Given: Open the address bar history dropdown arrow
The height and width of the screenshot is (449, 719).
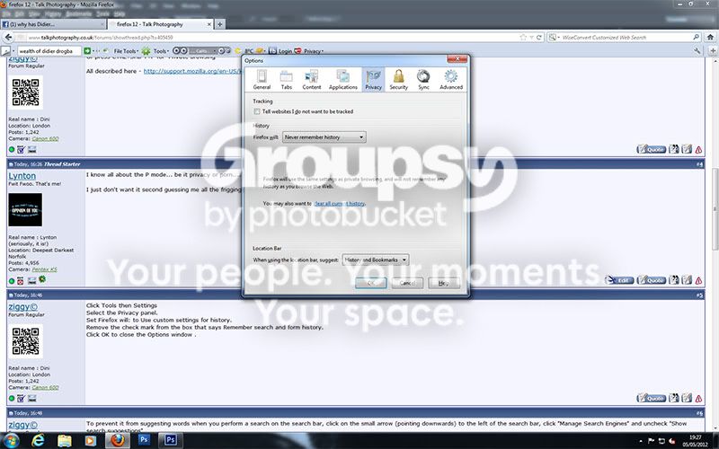Looking at the screenshot, I should (x=531, y=37).
